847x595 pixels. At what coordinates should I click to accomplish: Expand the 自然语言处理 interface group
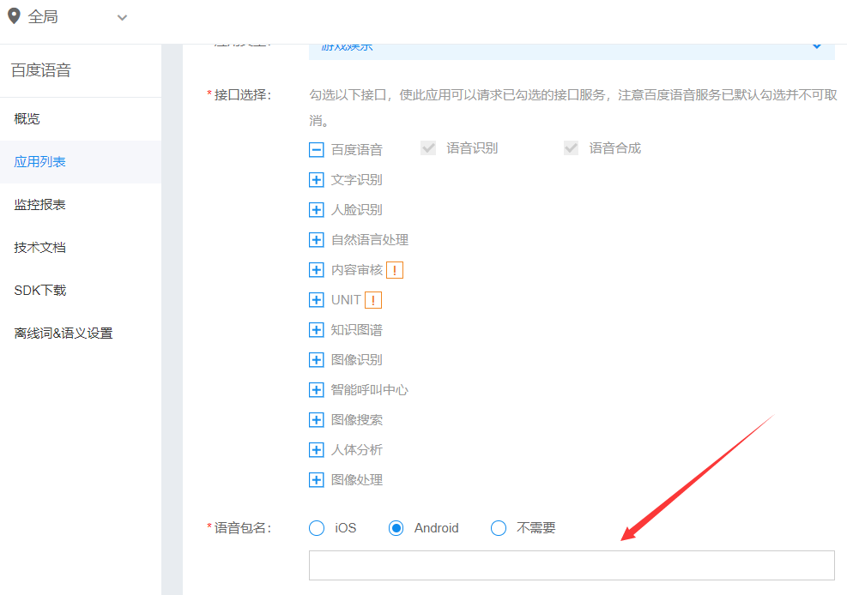[317, 239]
